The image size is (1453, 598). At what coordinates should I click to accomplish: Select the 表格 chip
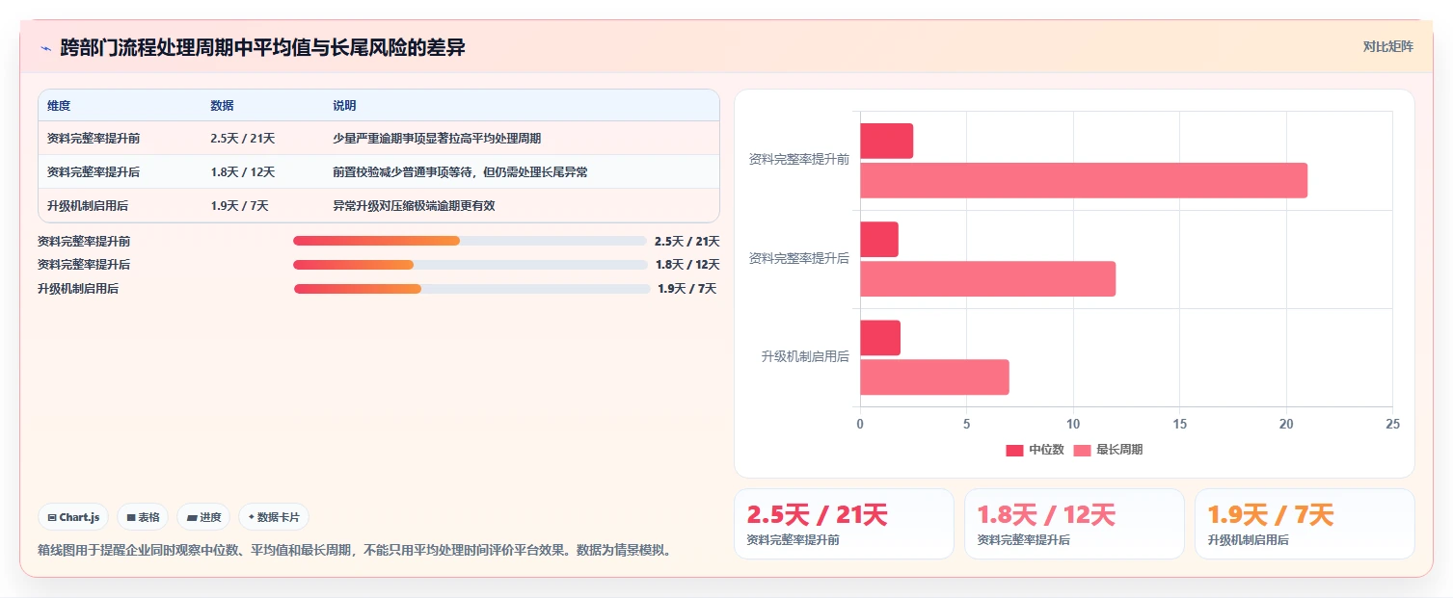(x=143, y=517)
